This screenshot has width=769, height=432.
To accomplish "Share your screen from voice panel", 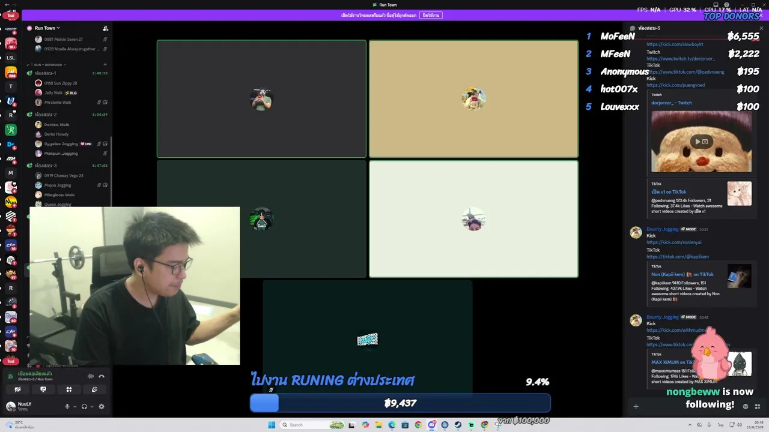I will (43, 389).
